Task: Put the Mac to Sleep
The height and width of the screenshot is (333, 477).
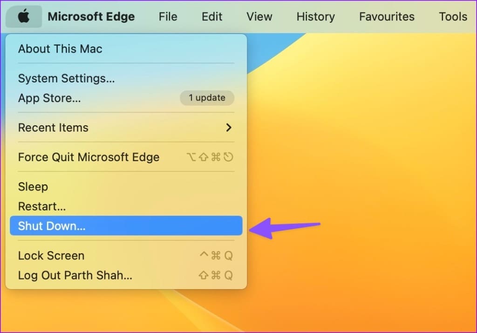Action: pos(126,187)
